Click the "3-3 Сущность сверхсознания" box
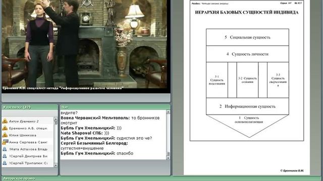Viewport: 323px width, 181px height. (278, 80)
